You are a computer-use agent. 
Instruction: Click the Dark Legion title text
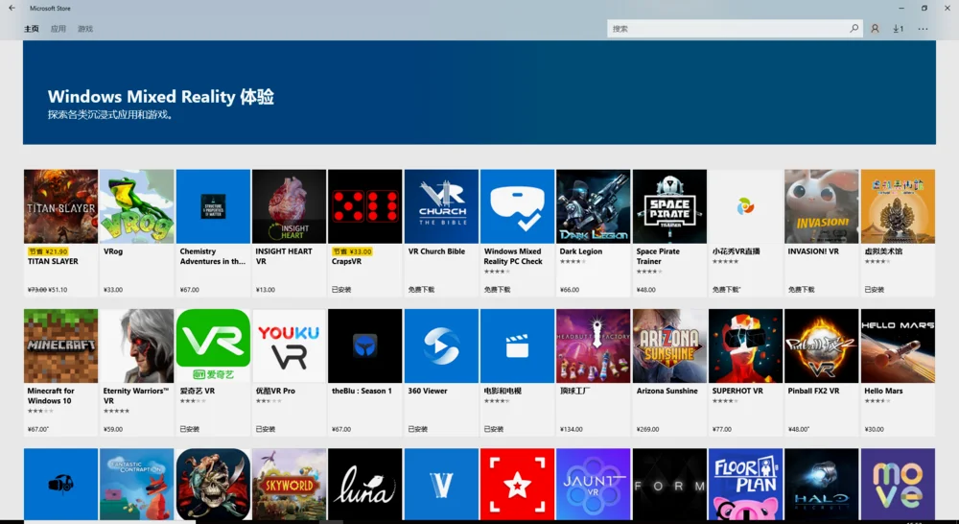tap(580, 251)
